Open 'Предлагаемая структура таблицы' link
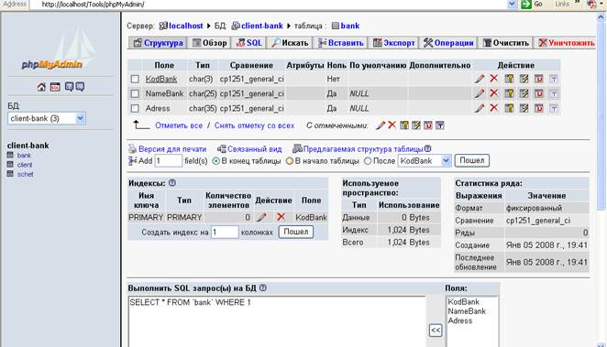607x347 pixels. coord(363,148)
